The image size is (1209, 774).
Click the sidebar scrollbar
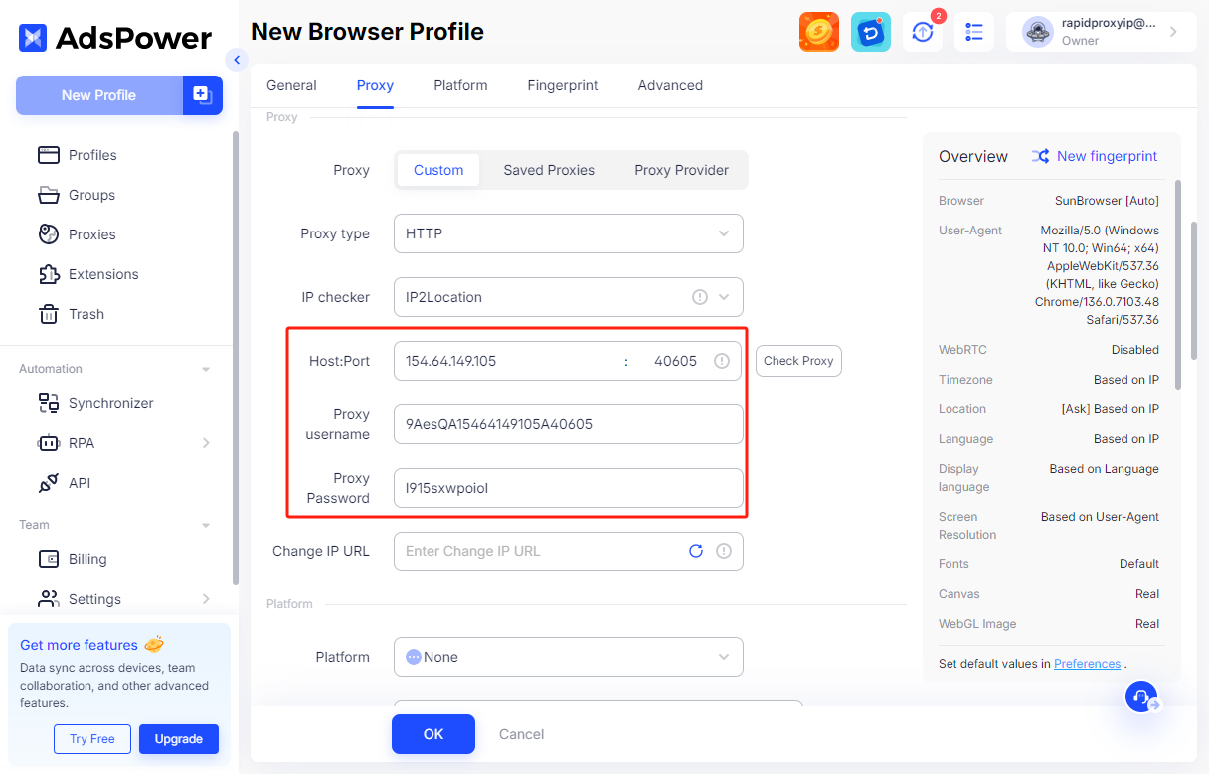click(235, 358)
